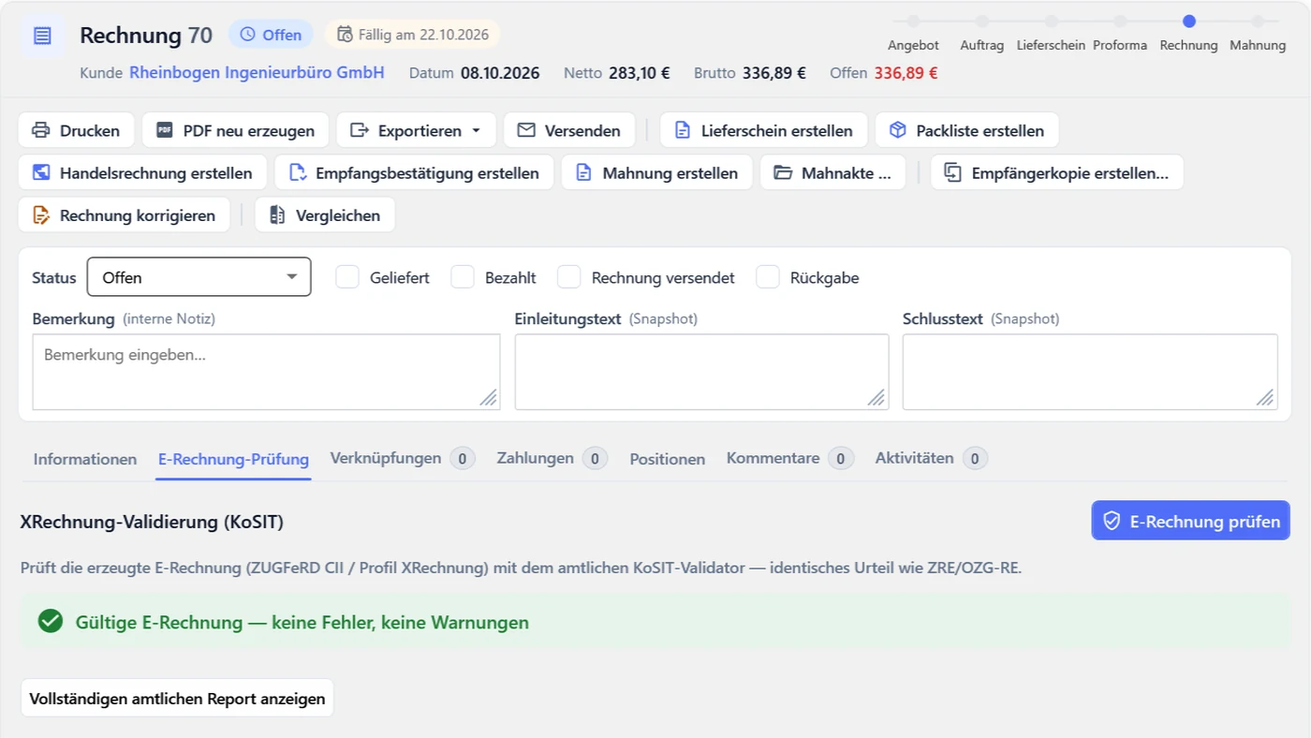Click the clock icon in the Offen badge
The width and height of the screenshot is (1311, 738).
[247, 35]
